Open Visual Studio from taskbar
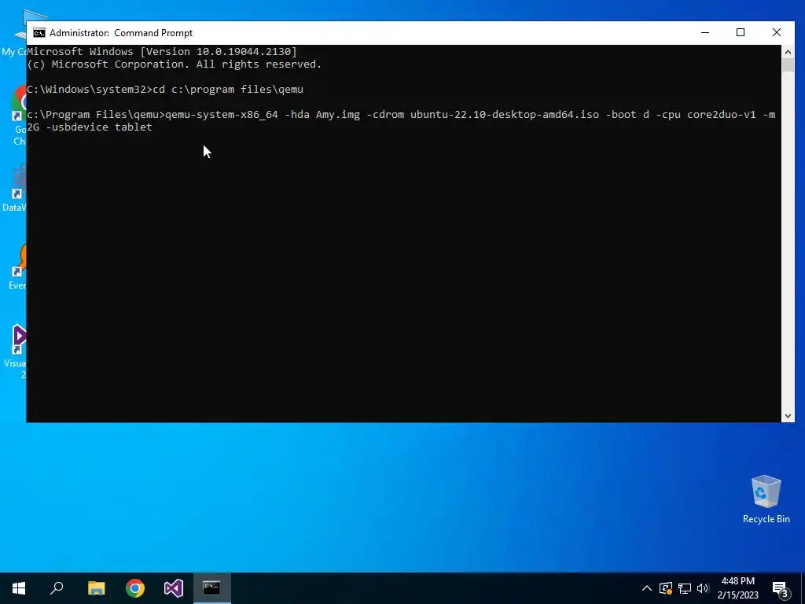 point(174,588)
